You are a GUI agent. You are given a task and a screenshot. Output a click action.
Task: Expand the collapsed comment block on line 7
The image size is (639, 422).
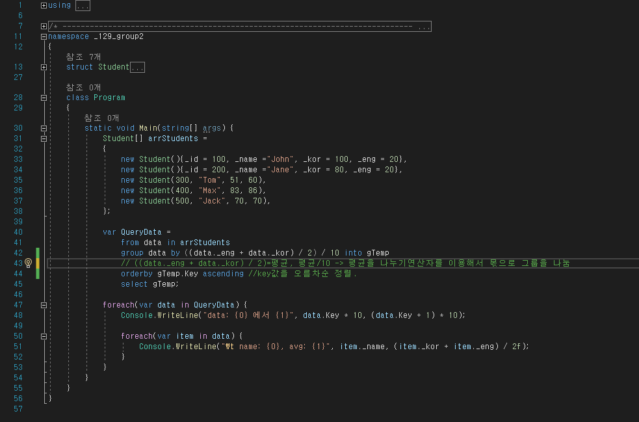click(44, 26)
